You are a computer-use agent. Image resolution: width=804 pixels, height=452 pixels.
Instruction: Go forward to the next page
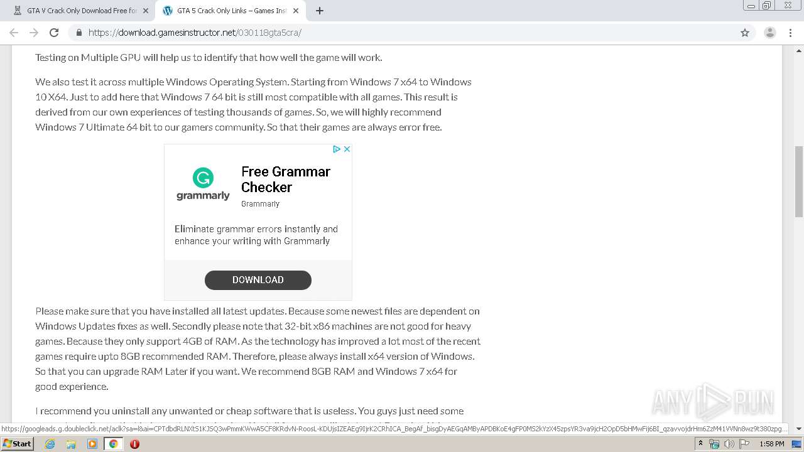[34, 33]
